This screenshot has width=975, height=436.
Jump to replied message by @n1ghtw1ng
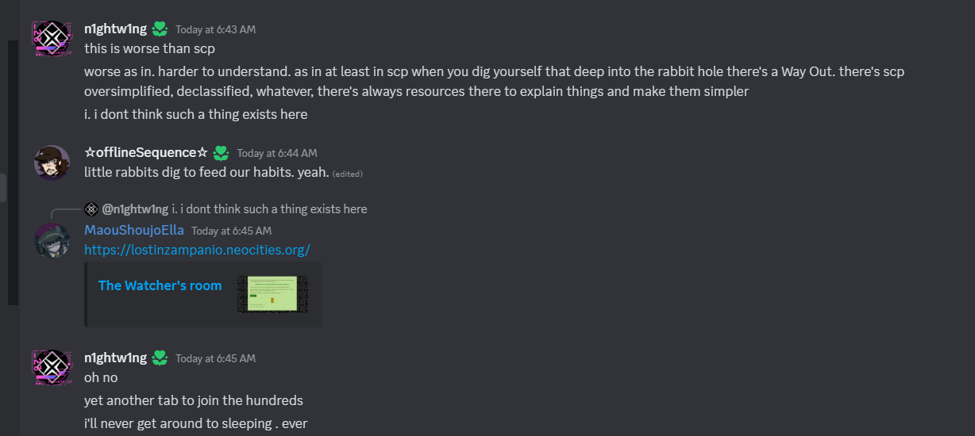[270, 209]
